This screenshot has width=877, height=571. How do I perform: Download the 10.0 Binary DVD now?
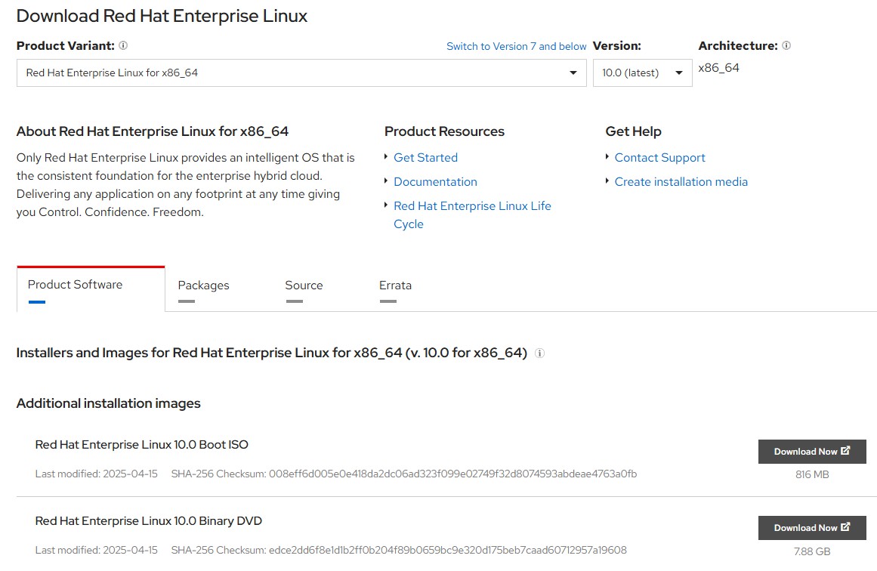click(x=812, y=528)
